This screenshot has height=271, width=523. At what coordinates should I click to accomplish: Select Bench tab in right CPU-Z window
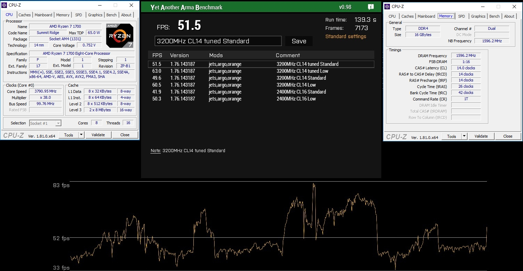point(495,16)
